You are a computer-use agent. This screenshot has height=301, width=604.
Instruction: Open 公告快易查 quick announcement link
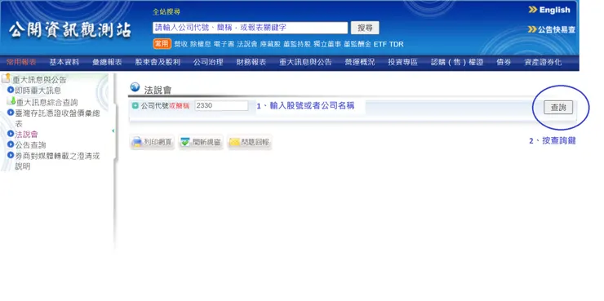point(557,29)
